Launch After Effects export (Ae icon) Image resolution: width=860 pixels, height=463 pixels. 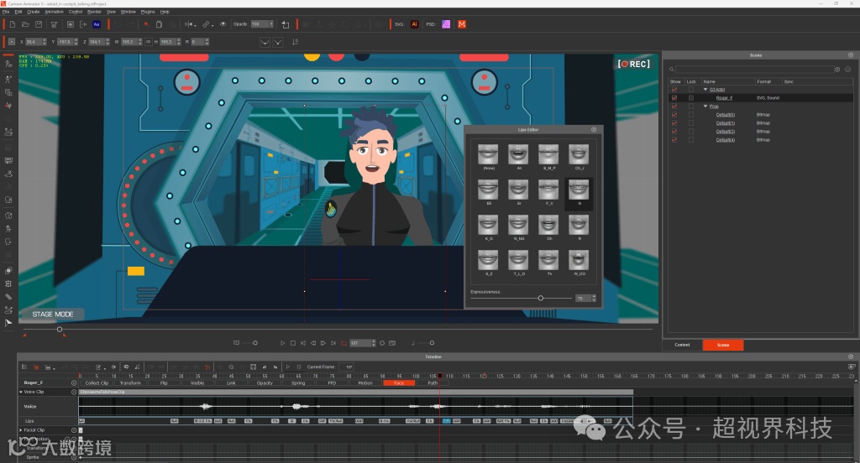pyautogui.click(x=97, y=24)
